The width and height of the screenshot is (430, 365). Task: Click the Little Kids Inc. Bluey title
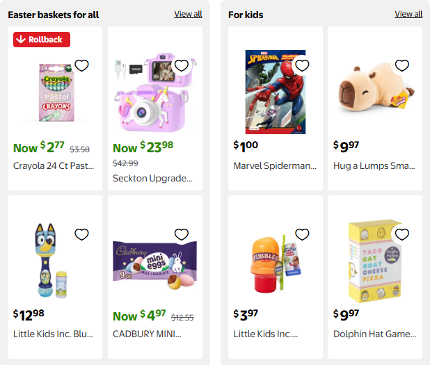point(53,334)
